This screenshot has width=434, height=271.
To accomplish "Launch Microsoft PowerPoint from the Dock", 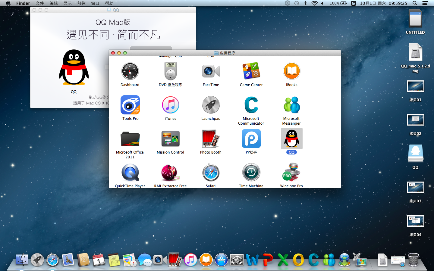I will tap(267, 260).
